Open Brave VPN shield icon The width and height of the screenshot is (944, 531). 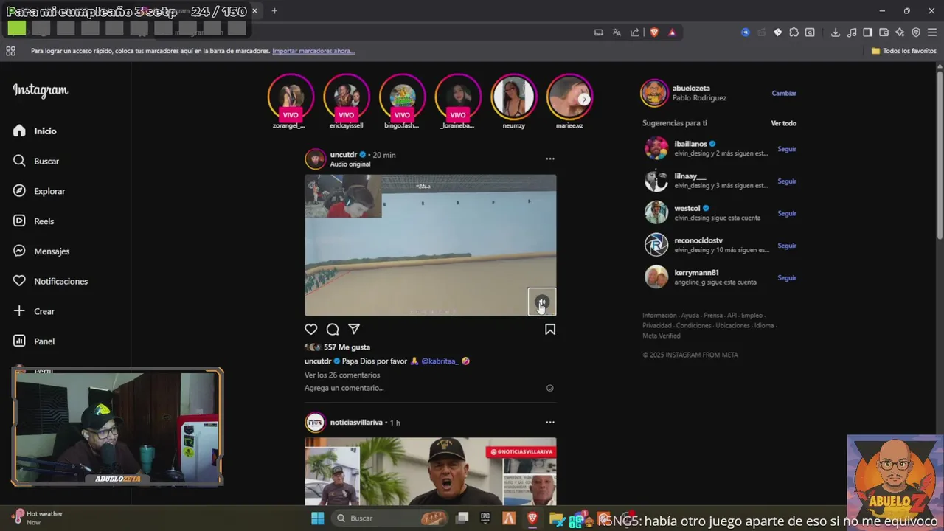[x=916, y=32]
